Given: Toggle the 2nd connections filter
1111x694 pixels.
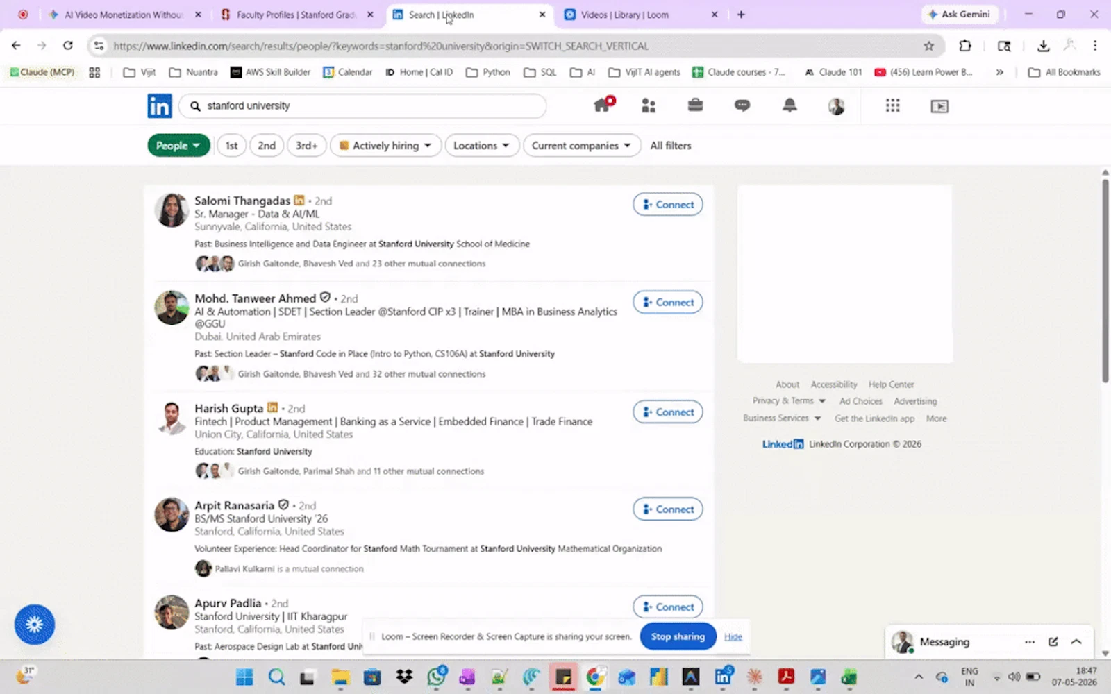Looking at the screenshot, I should (x=267, y=146).
